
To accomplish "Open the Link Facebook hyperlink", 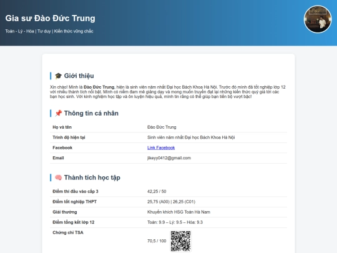I will (161, 147).
